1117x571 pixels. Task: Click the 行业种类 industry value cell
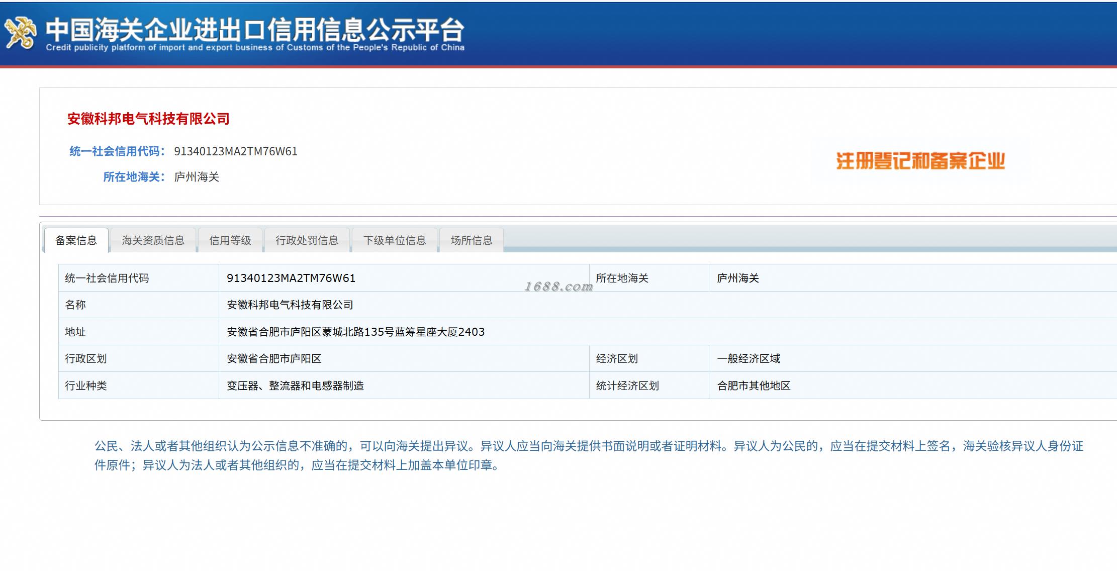[295, 386]
